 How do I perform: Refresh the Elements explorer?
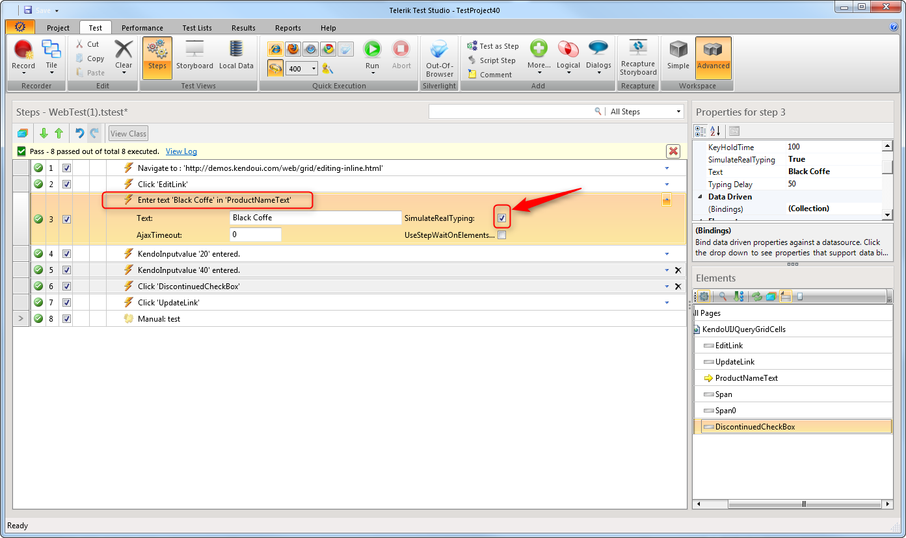[x=756, y=296]
